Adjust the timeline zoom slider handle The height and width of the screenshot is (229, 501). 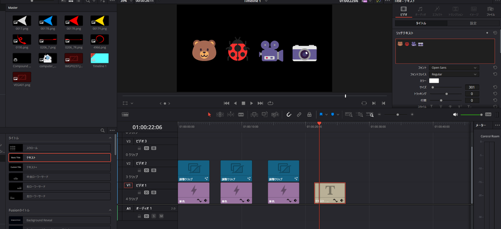(x=397, y=114)
